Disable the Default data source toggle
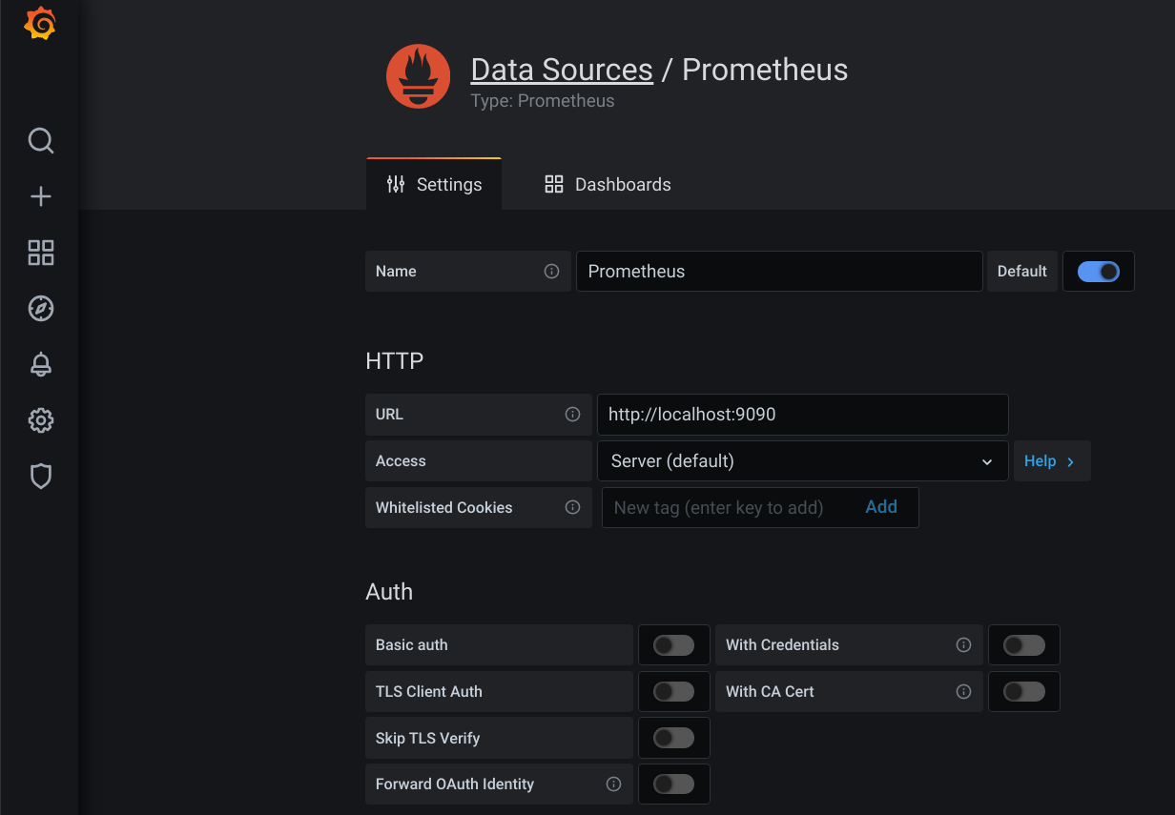 [1099, 271]
